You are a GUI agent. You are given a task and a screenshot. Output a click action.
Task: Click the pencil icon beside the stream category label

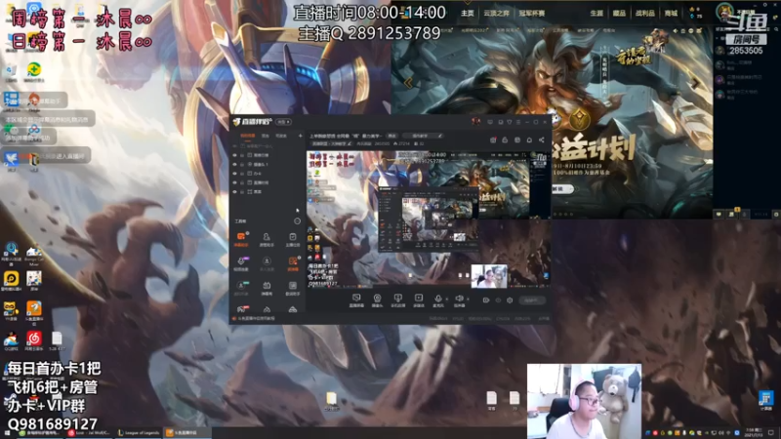[x=349, y=143]
